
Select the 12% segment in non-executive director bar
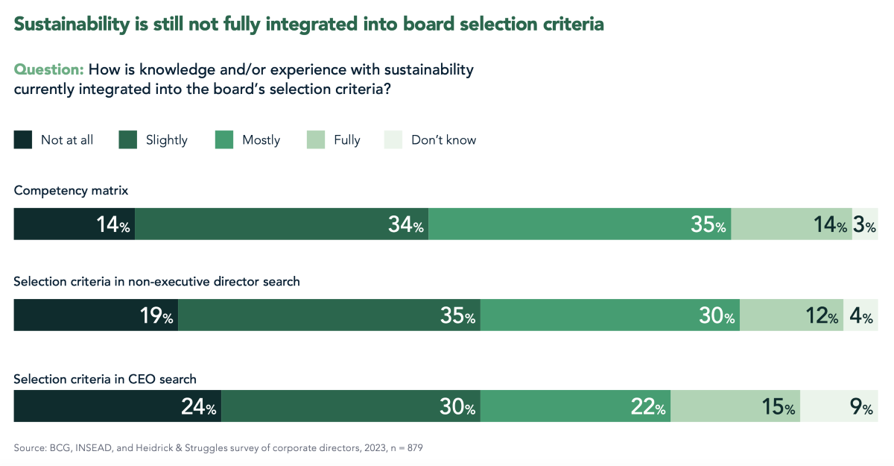coord(791,315)
